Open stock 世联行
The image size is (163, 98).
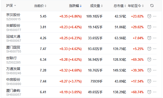coord(11,58)
